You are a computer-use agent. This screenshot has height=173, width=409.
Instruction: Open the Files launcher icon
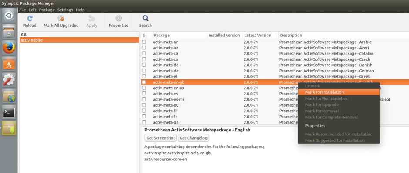pos(9,32)
